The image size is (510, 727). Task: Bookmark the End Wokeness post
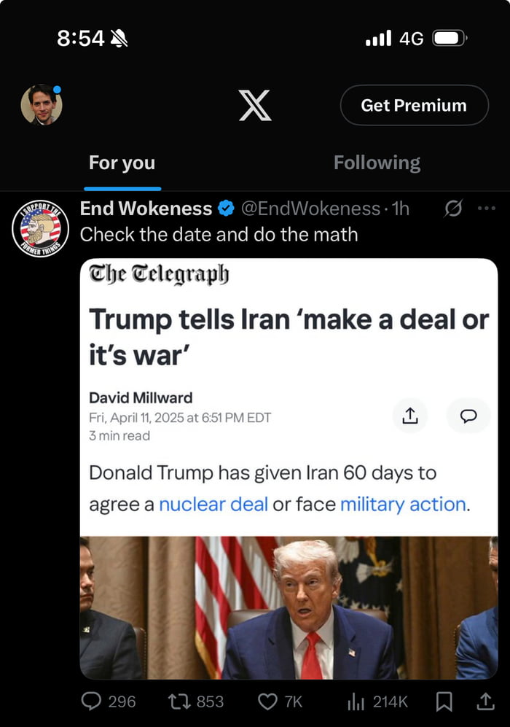click(x=444, y=701)
